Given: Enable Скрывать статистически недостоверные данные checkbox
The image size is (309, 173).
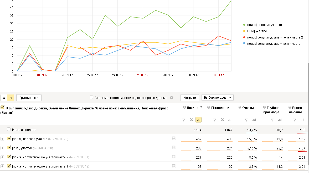Looking at the screenshot, I should click(91, 97).
